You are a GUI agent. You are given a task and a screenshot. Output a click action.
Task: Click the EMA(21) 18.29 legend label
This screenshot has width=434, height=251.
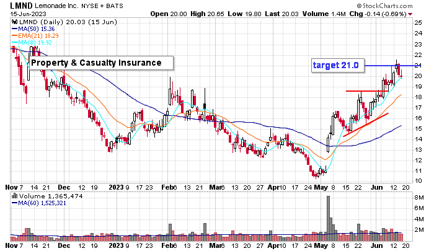(38, 36)
